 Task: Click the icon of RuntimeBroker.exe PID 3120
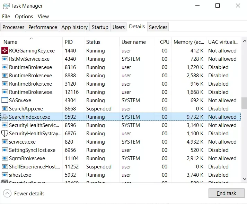tap(5, 84)
